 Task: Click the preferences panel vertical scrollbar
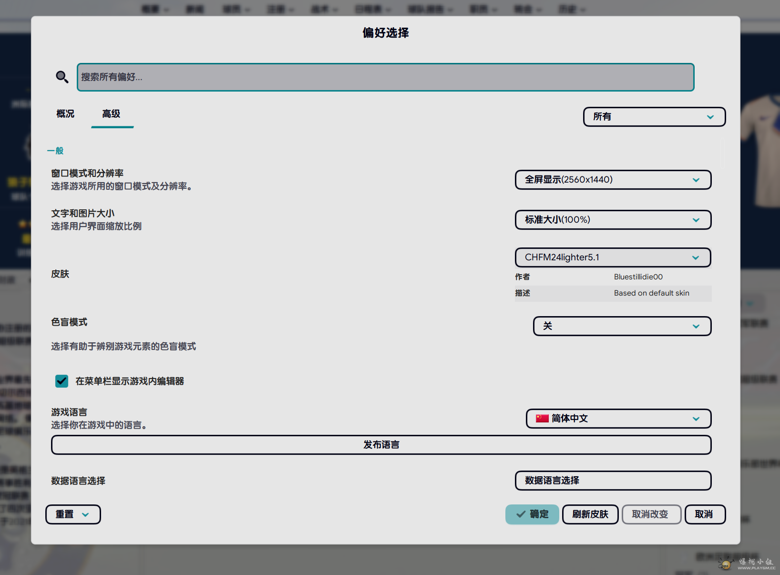722,154
